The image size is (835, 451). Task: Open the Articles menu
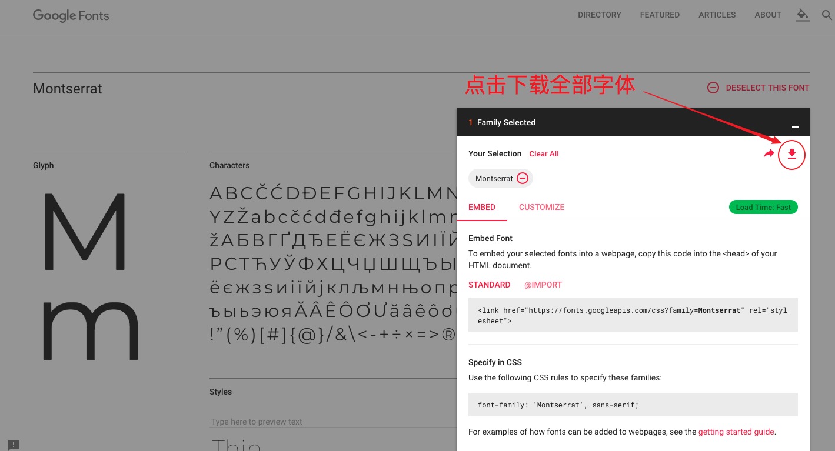tap(717, 15)
